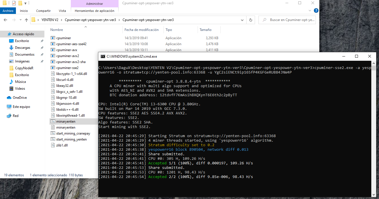The height and width of the screenshot is (199, 379).
Task: Click the Help question mark icon
Action: pyautogui.click(x=316, y=11)
